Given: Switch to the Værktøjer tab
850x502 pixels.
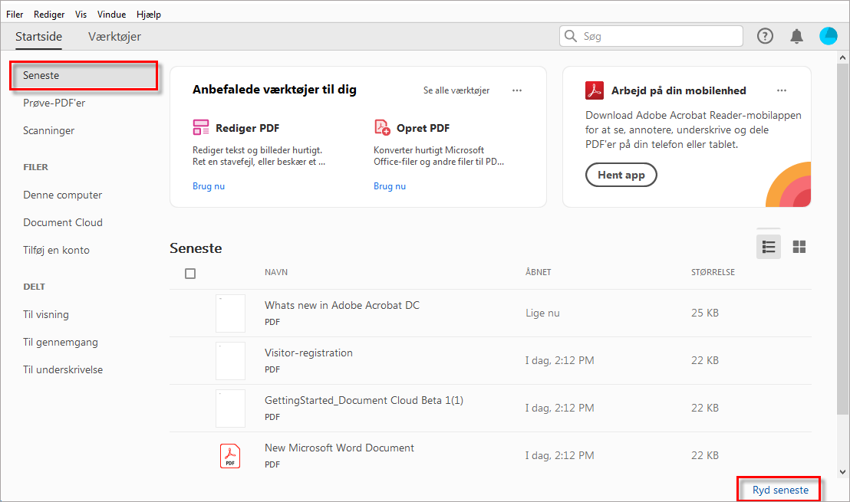Looking at the screenshot, I should point(114,37).
